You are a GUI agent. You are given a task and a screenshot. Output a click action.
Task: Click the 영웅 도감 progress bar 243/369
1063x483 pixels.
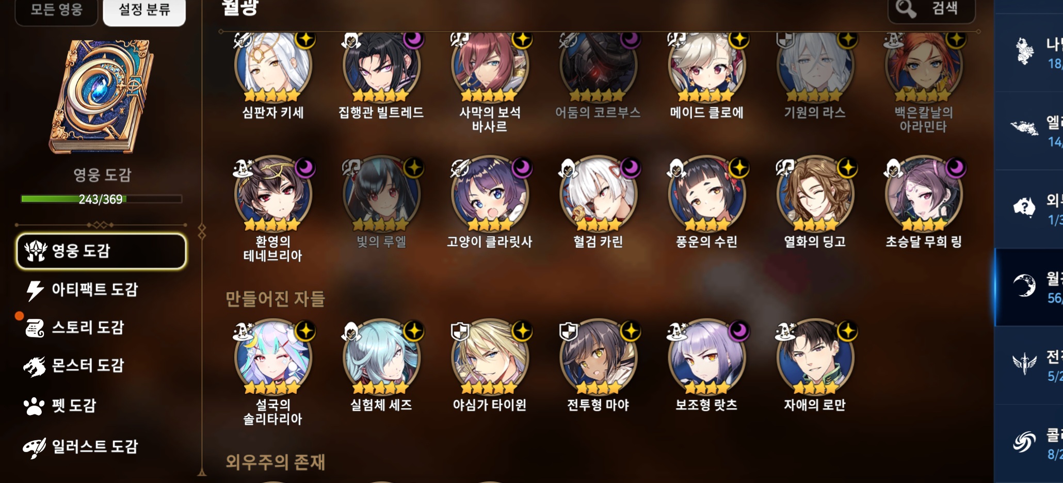pos(101,199)
